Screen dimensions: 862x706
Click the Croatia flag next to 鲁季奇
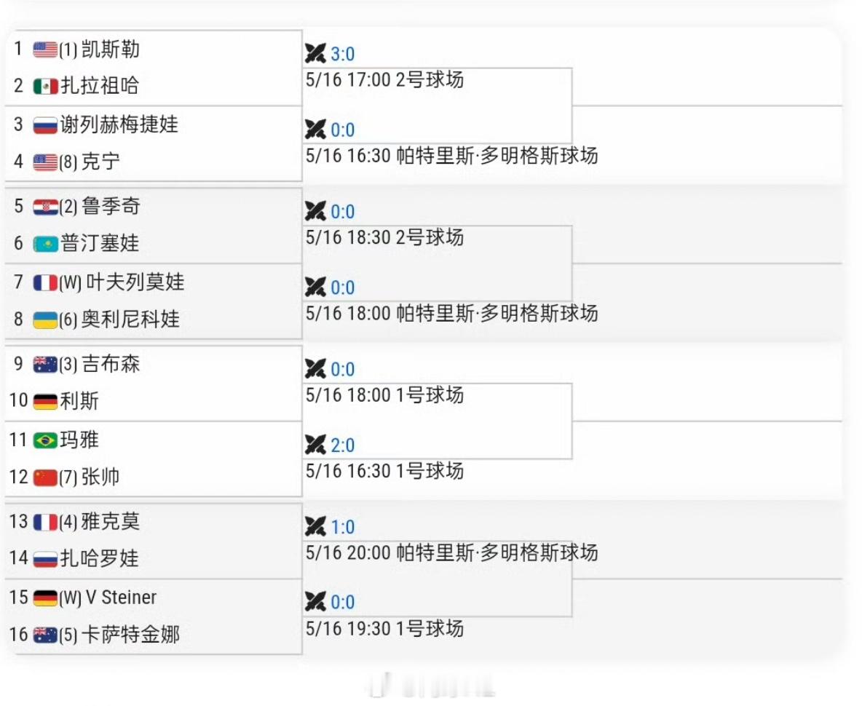tap(45, 207)
